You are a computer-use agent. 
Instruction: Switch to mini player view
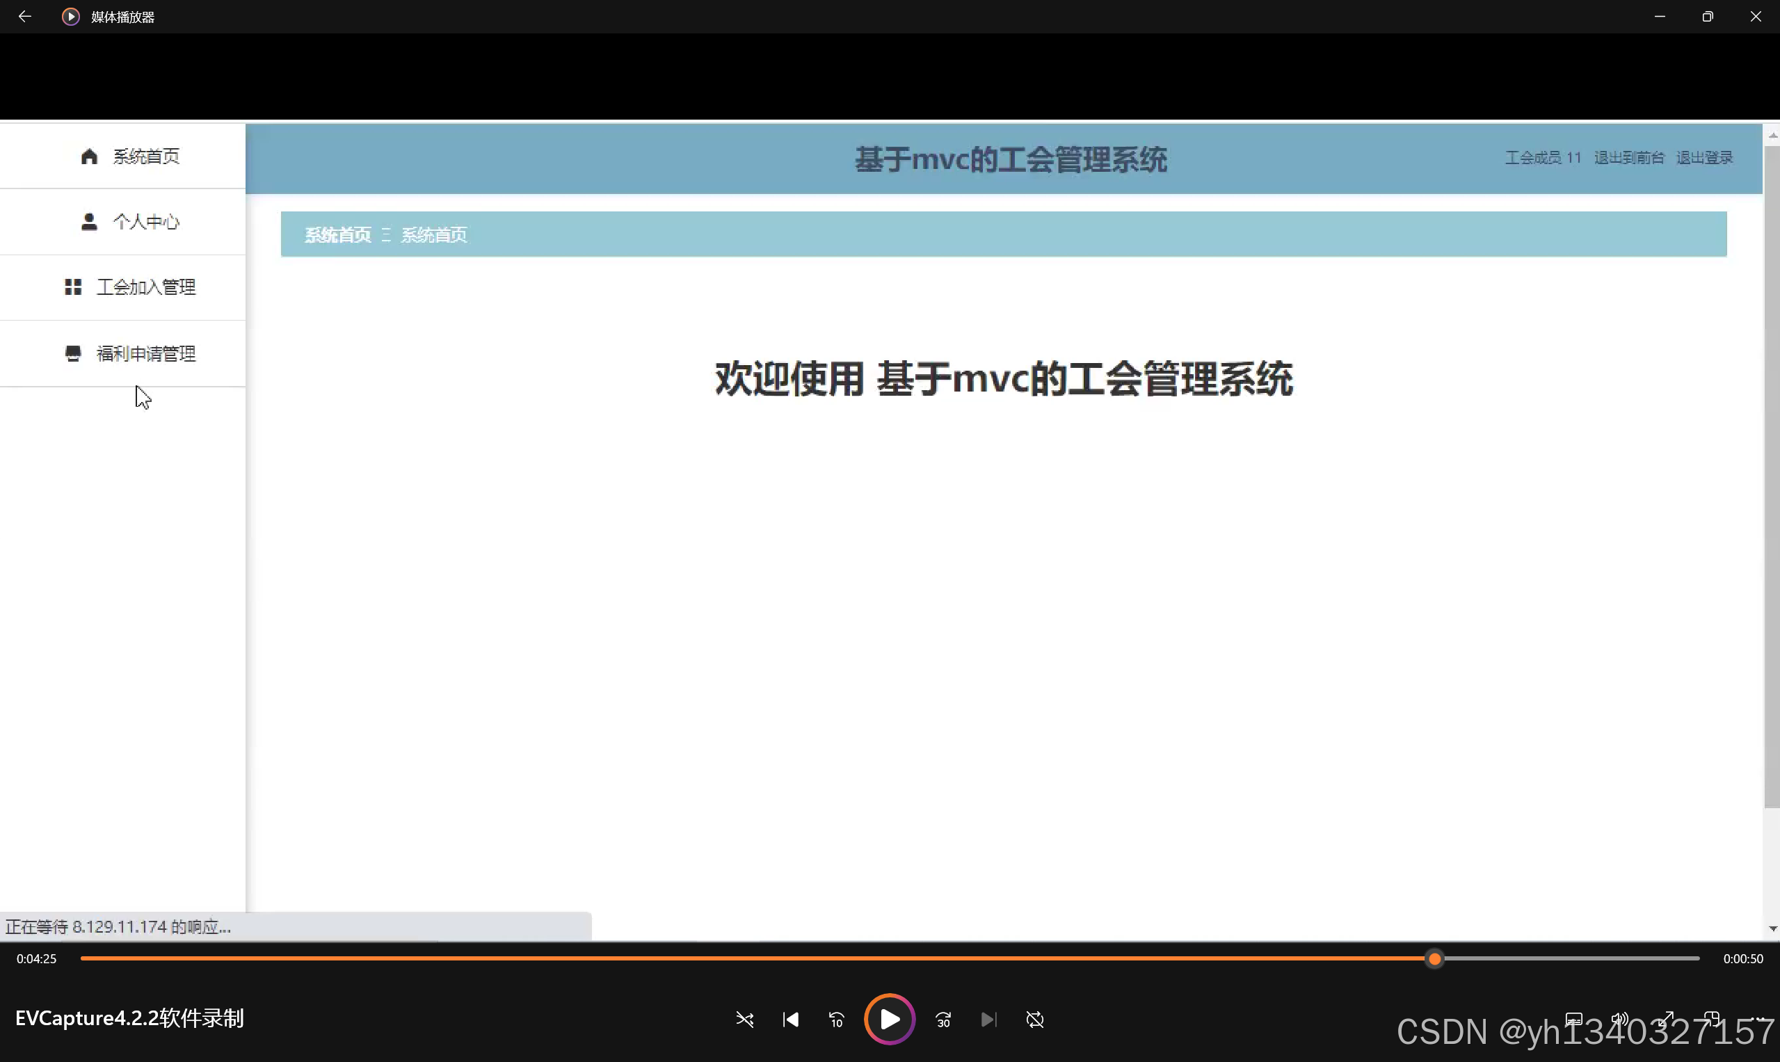coord(1712,1019)
